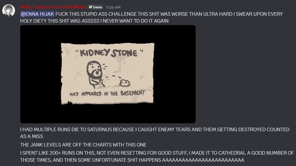Click the "KIDNEY STONE" title on the parchment
The width and height of the screenshot is (296, 166).
pos(109,53)
